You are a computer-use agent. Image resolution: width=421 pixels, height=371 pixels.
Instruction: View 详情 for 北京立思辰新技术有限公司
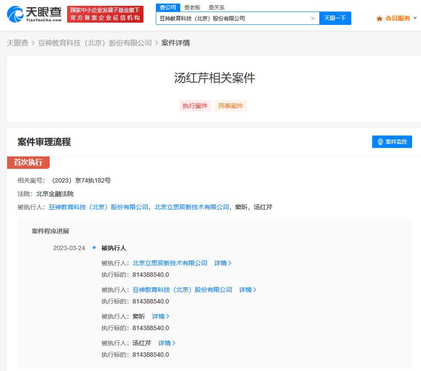[222, 263]
